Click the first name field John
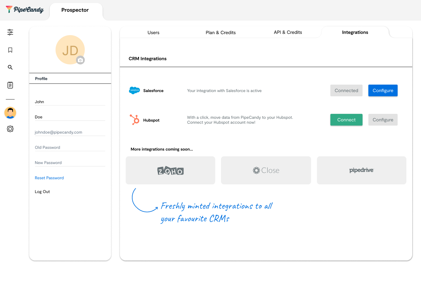This screenshot has width=421, height=281. click(x=70, y=102)
